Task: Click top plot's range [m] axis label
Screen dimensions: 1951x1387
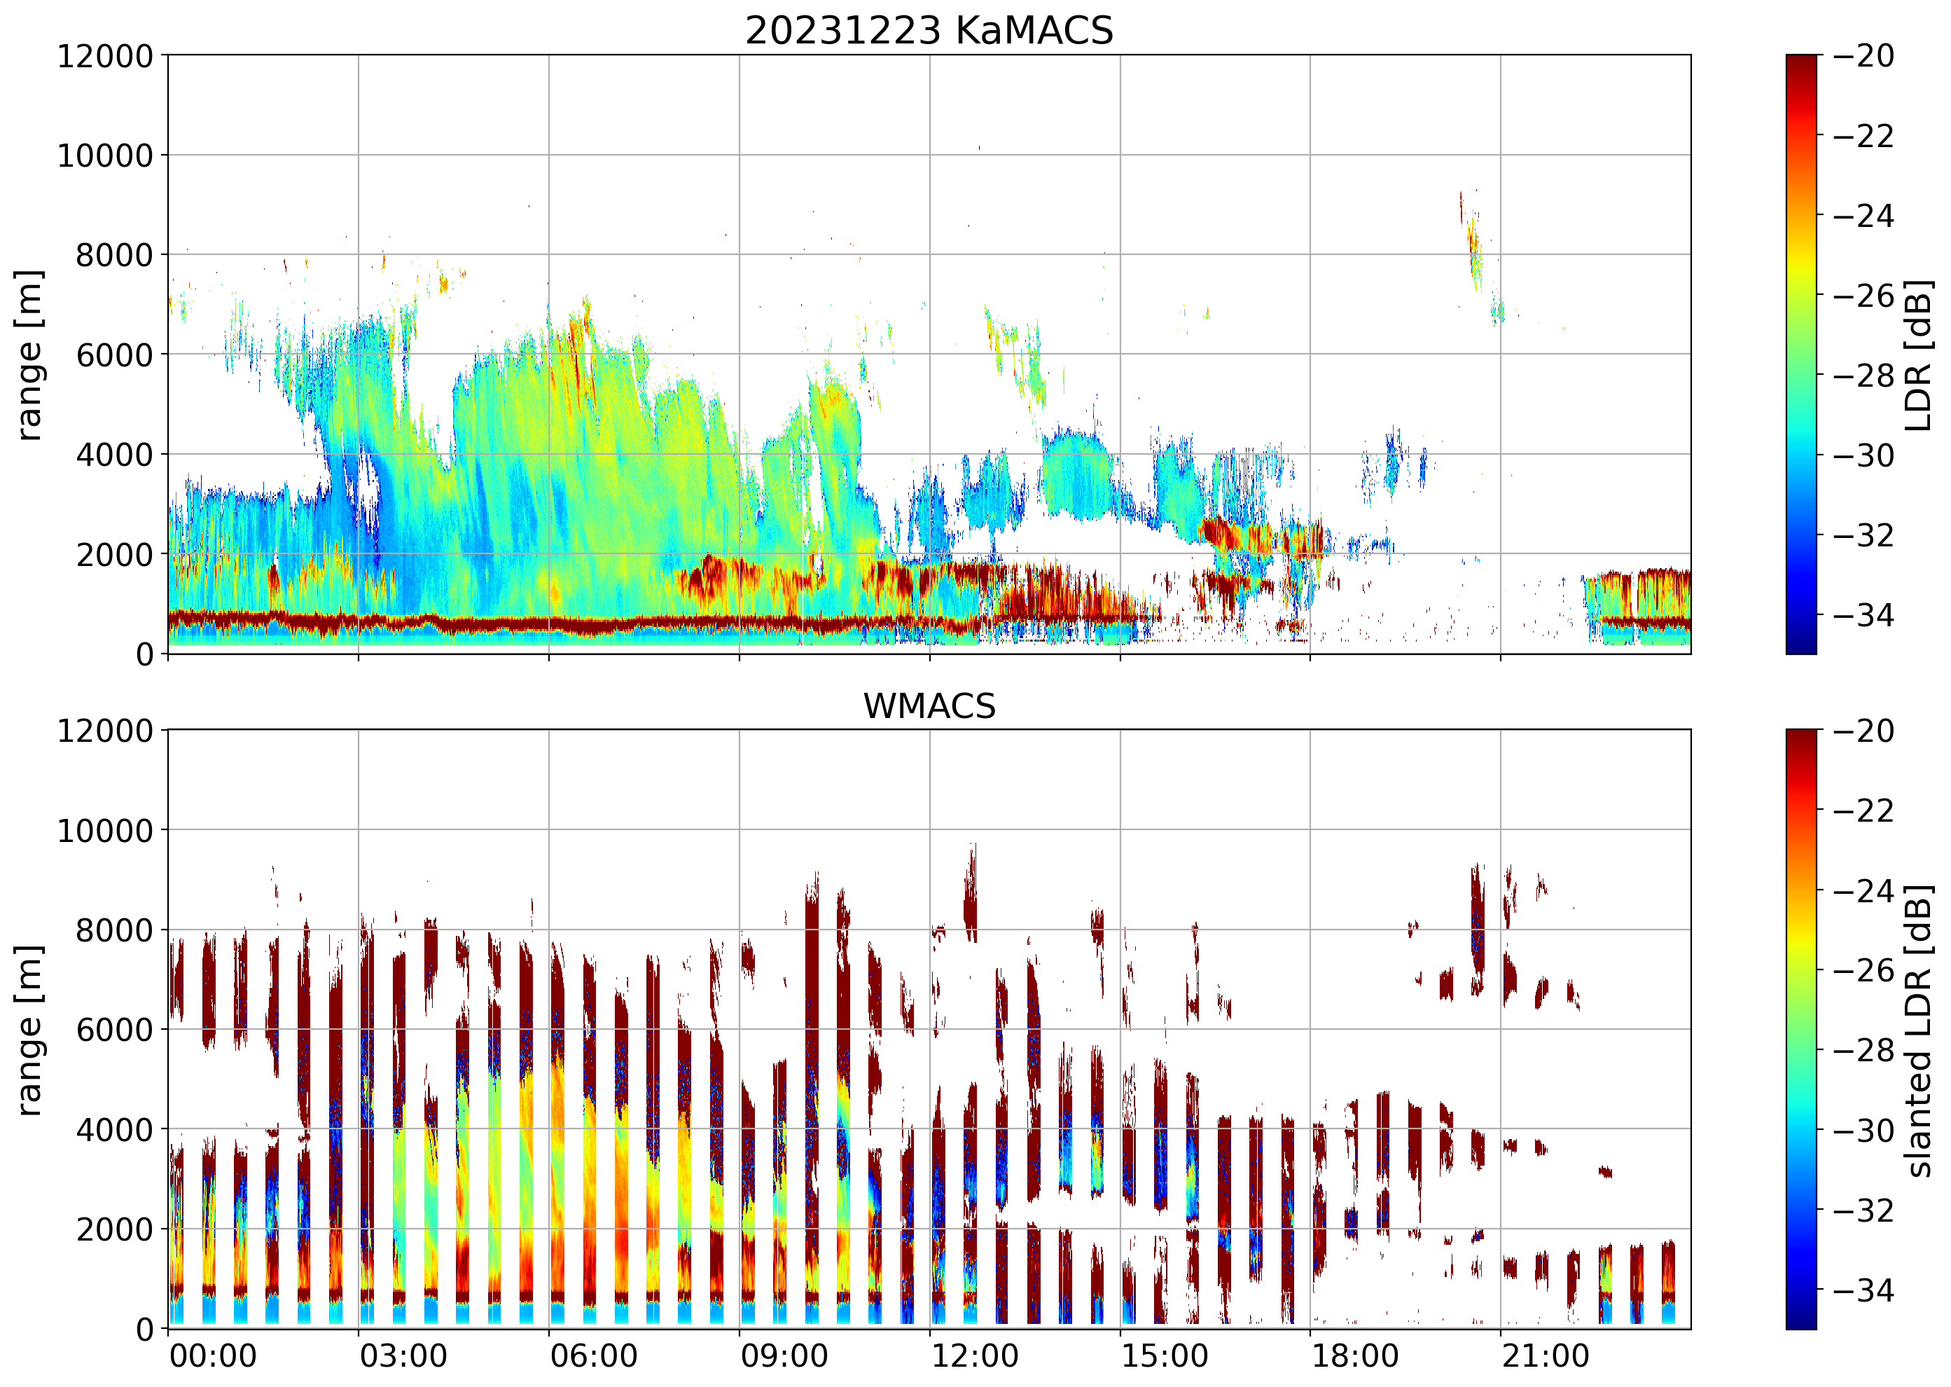Action: (x=29, y=354)
